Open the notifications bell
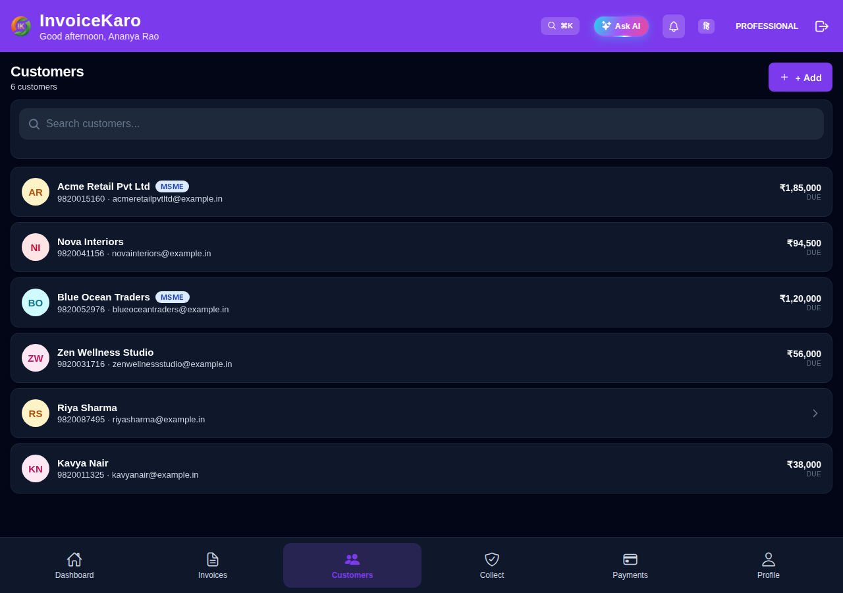The width and height of the screenshot is (843, 593). click(x=674, y=26)
